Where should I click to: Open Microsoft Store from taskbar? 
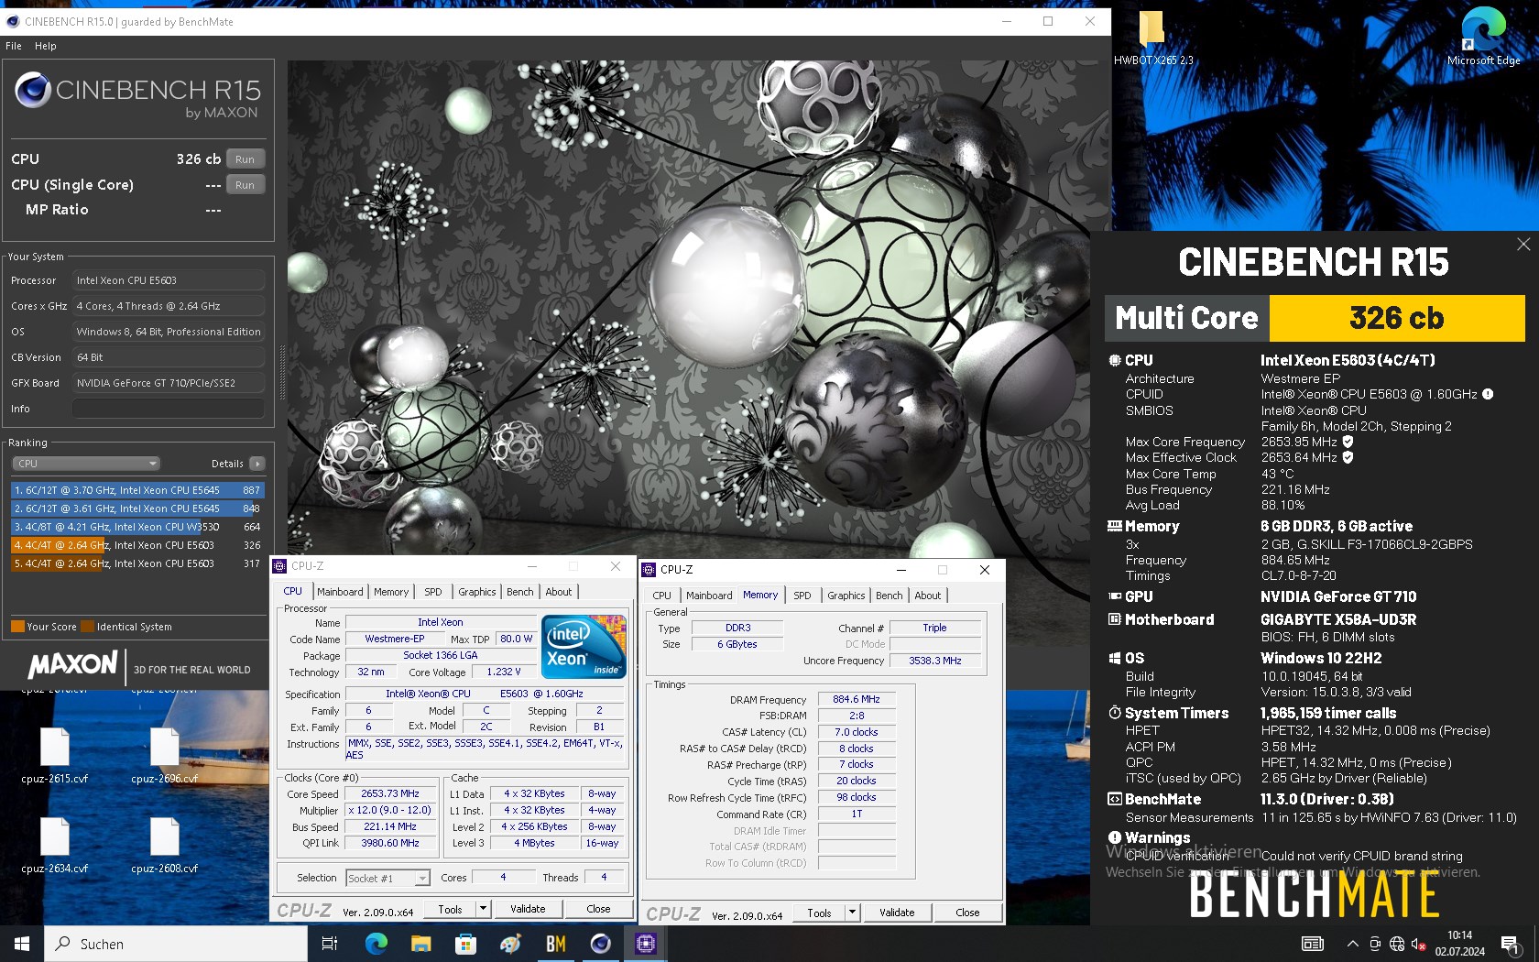pos(465,944)
